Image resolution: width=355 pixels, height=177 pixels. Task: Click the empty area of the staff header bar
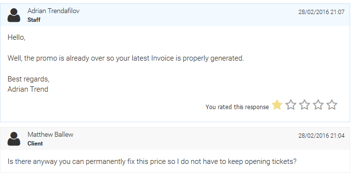pyautogui.click(x=188, y=15)
